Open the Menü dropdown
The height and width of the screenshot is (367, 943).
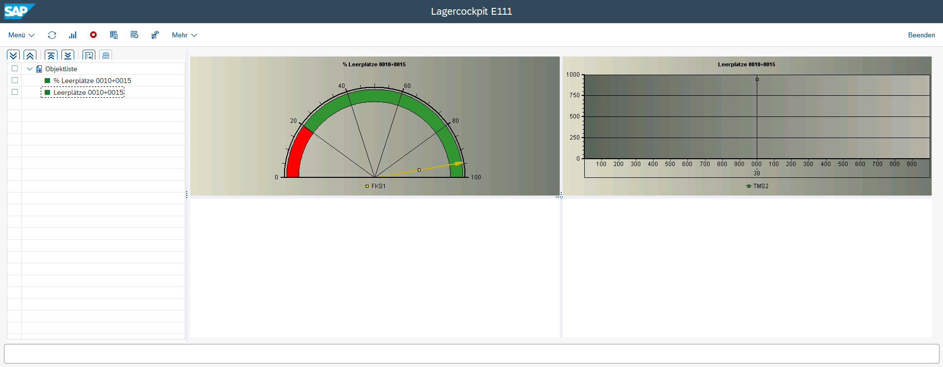[21, 35]
